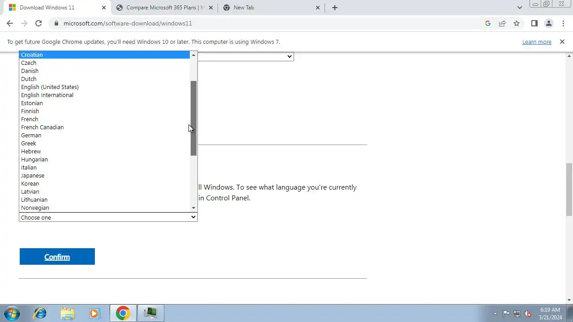Viewport: 573px width, 322px height.
Task: Bookmark this page with the star icon
Action: pos(517,23)
